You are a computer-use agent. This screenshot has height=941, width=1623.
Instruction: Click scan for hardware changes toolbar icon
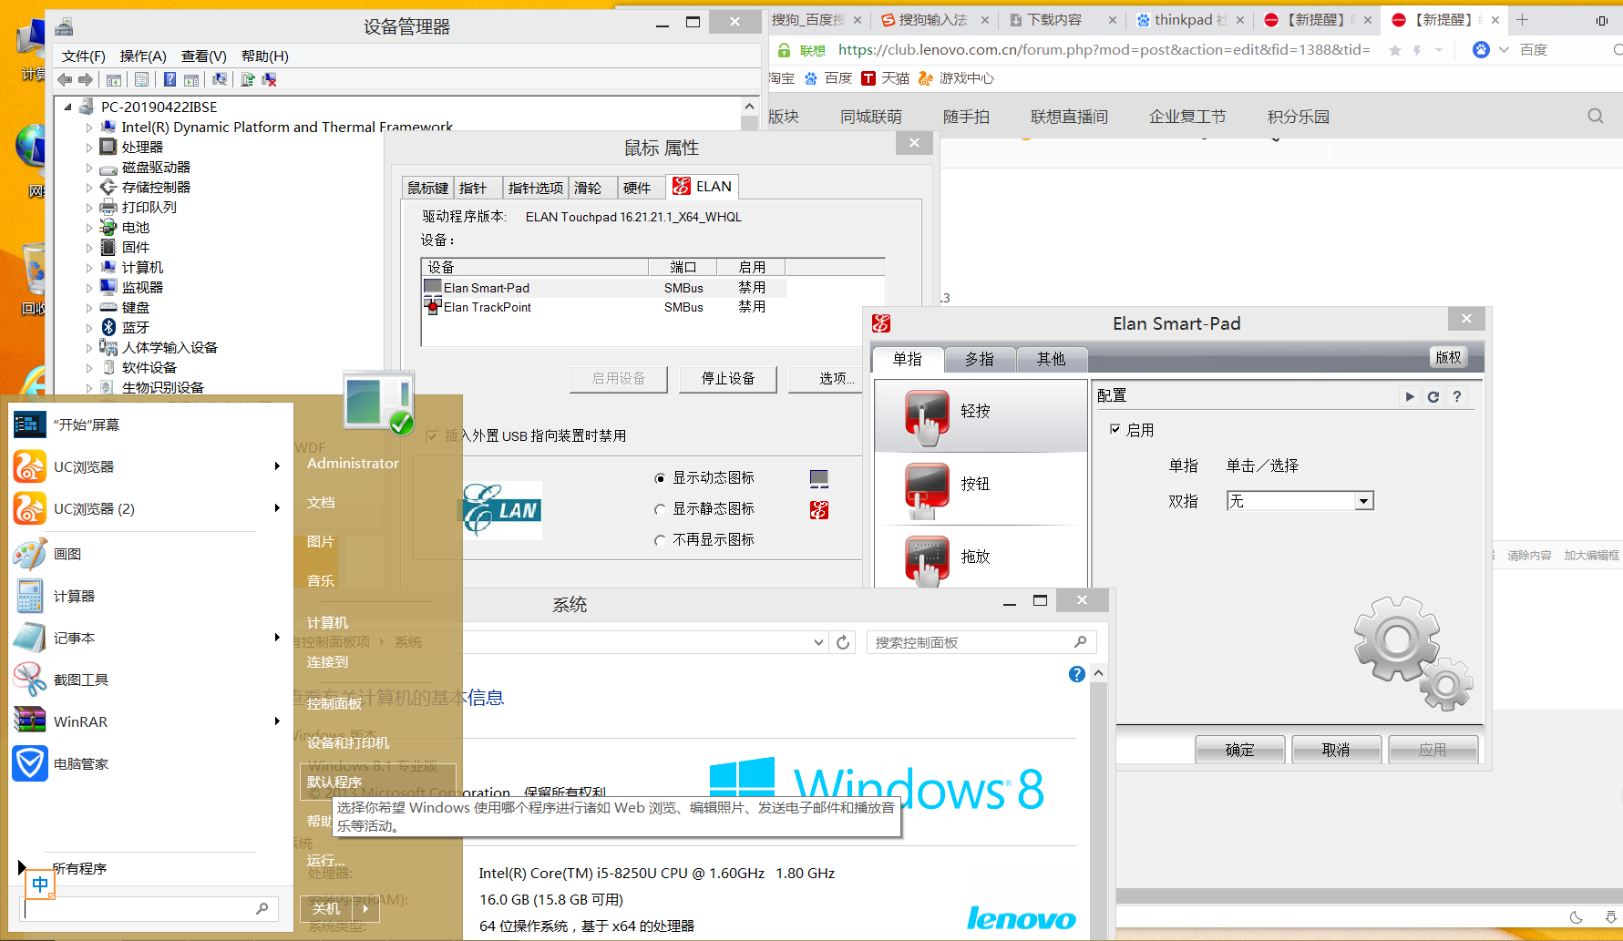[220, 80]
